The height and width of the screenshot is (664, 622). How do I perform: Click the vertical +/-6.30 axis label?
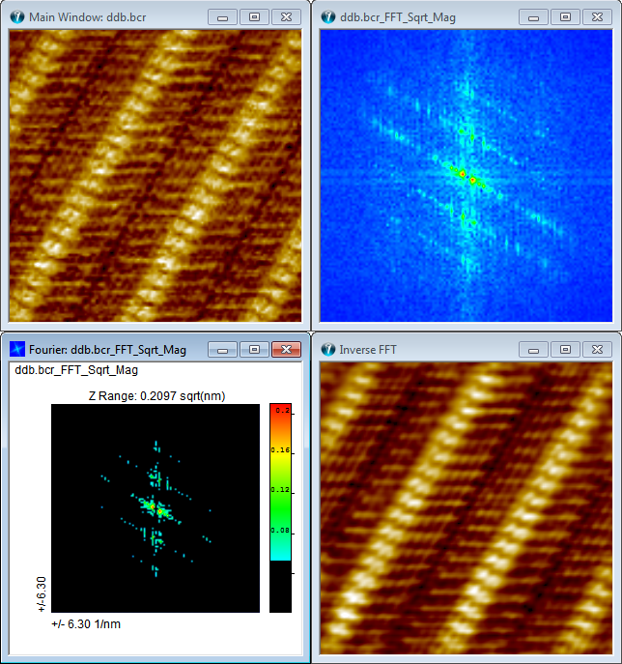[41, 594]
